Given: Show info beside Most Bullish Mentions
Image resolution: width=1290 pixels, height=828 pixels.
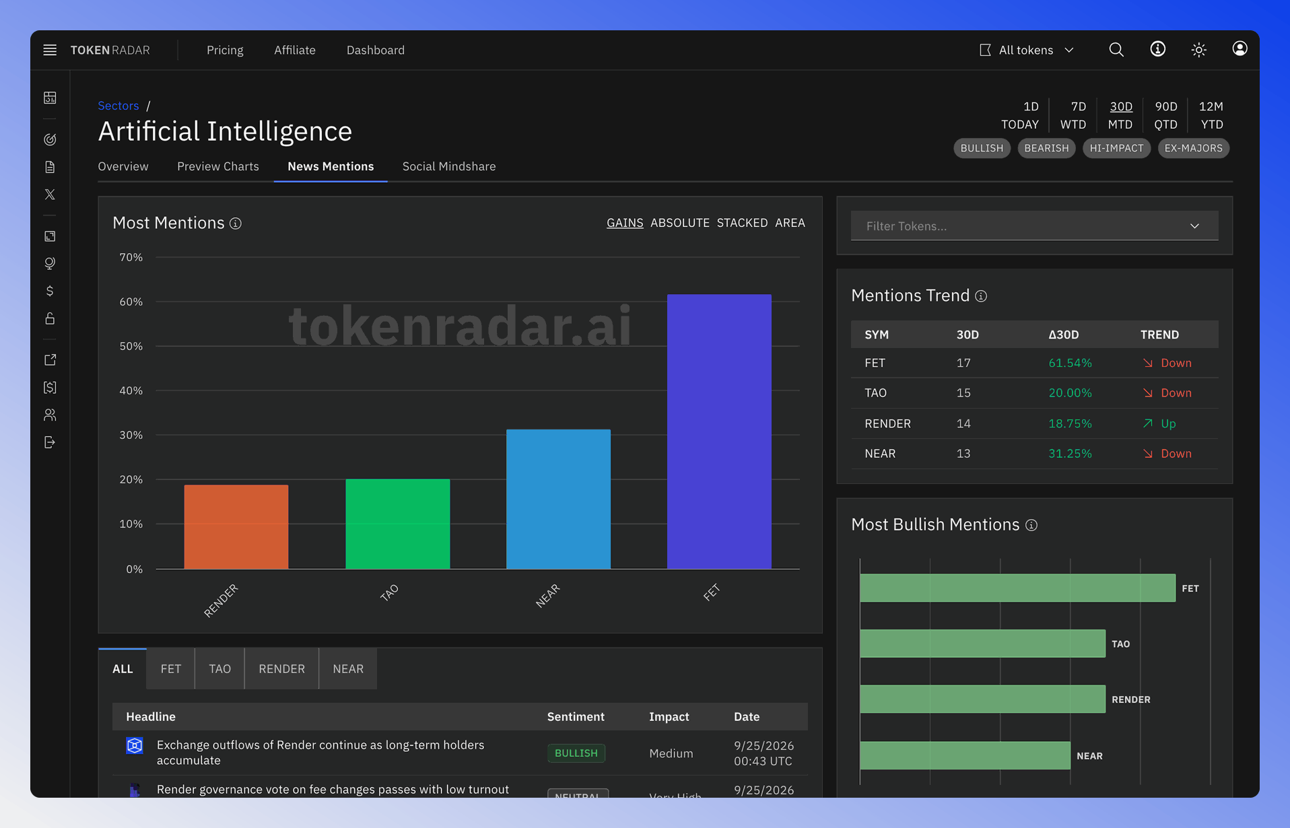Looking at the screenshot, I should point(1031,525).
